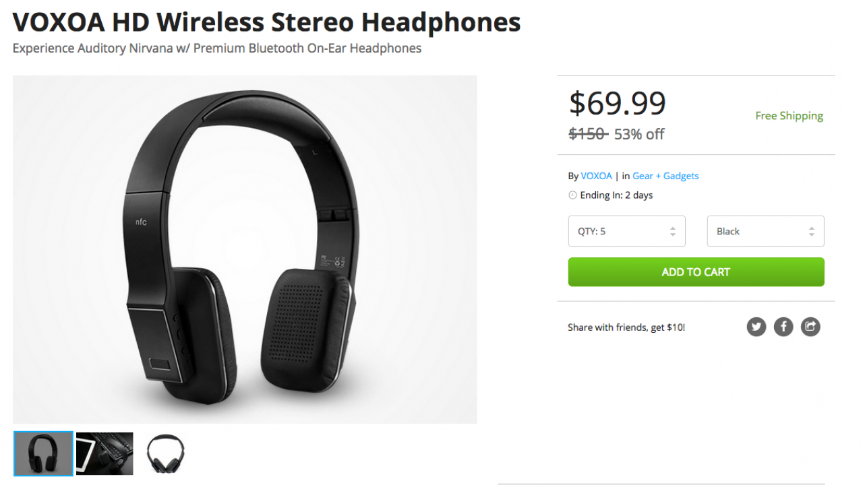Click the 53% off discount text

click(639, 134)
